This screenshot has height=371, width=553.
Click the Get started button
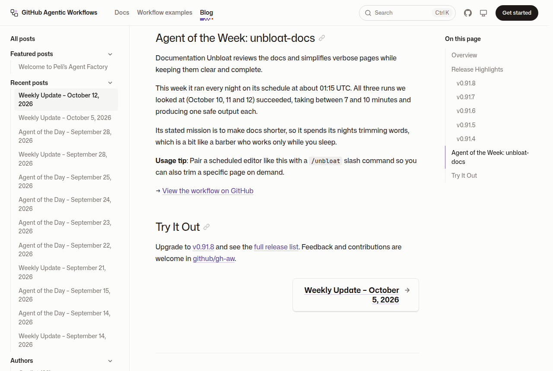click(517, 13)
